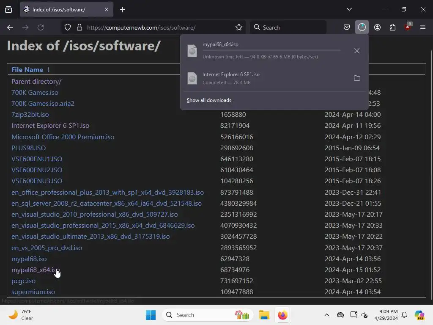Viewport: 433px width, 325px height.
Task: Download en_visual_studio_ultimate_2013 iso
Action: [90, 237]
